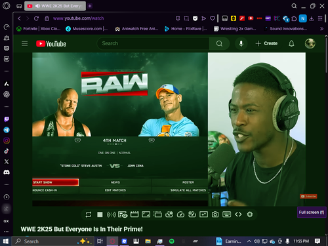Open the Opera menu logo
Image resolution: width=328 pixels, height=246 pixels.
[x=7, y=6]
